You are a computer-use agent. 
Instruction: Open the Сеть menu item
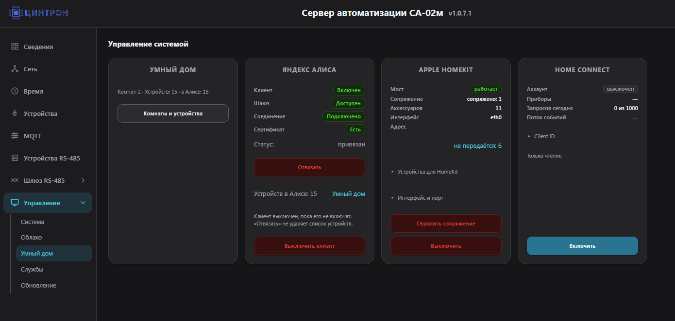48,69
